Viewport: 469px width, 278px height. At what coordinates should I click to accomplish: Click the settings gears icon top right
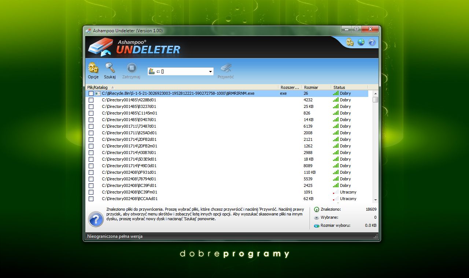point(349,42)
